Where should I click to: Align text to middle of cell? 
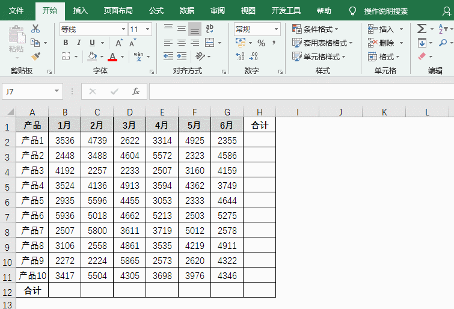pos(182,29)
